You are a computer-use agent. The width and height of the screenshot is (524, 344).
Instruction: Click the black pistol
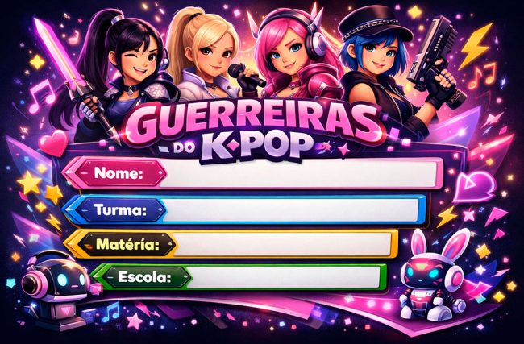tap(436, 62)
